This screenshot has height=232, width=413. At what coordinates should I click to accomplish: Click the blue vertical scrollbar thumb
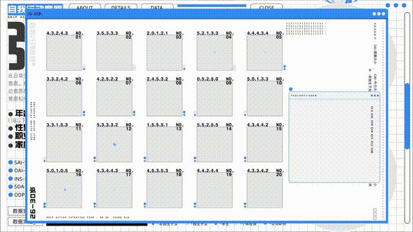(407, 116)
